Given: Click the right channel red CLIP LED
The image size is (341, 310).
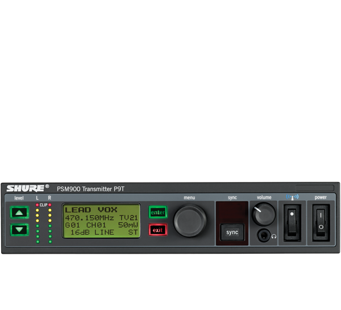Looking at the screenshot, I should (50, 205).
